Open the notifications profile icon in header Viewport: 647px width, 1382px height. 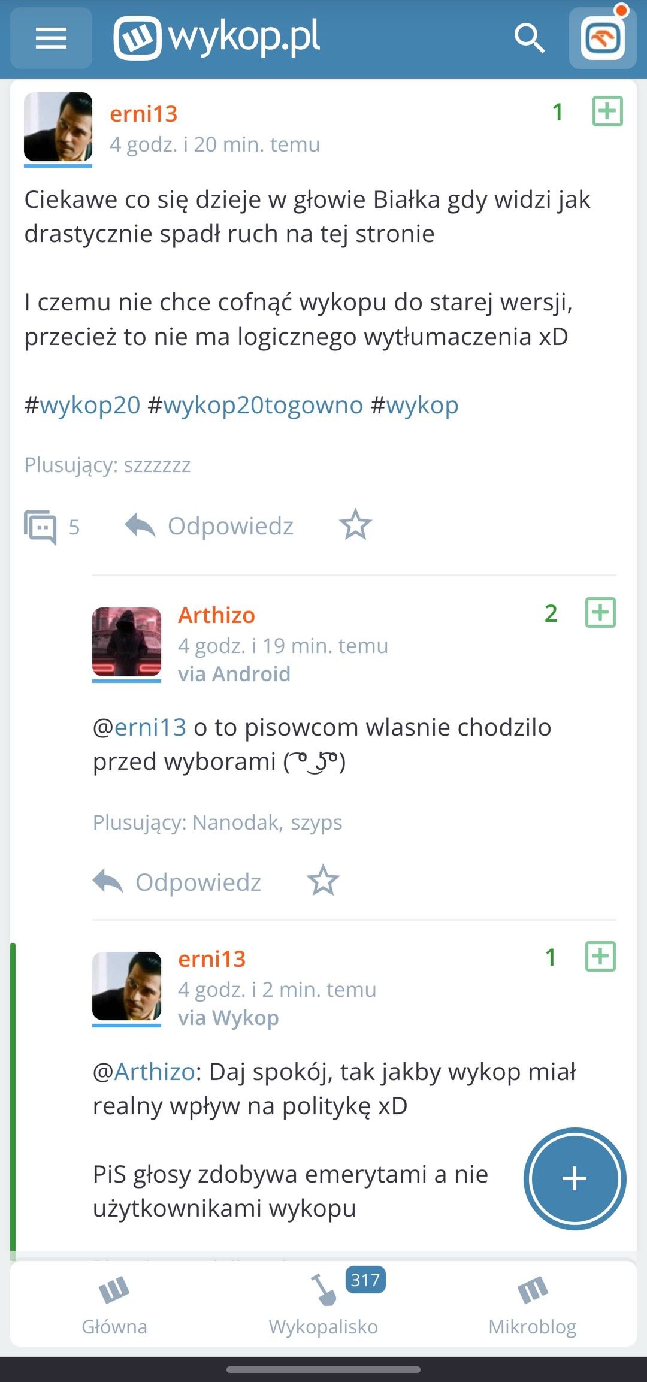(x=602, y=38)
